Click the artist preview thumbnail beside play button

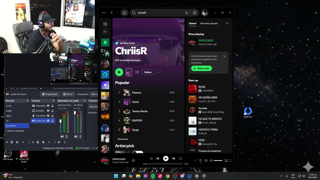pos(129,72)
